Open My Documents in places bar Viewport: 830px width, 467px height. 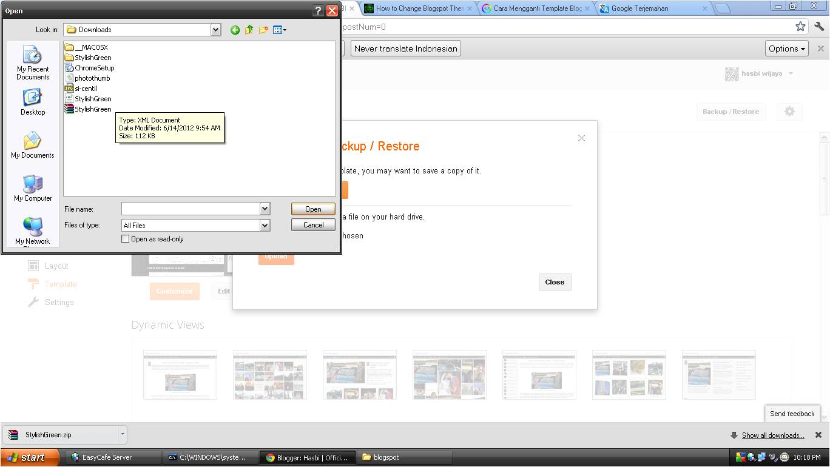tap(33, 145)
